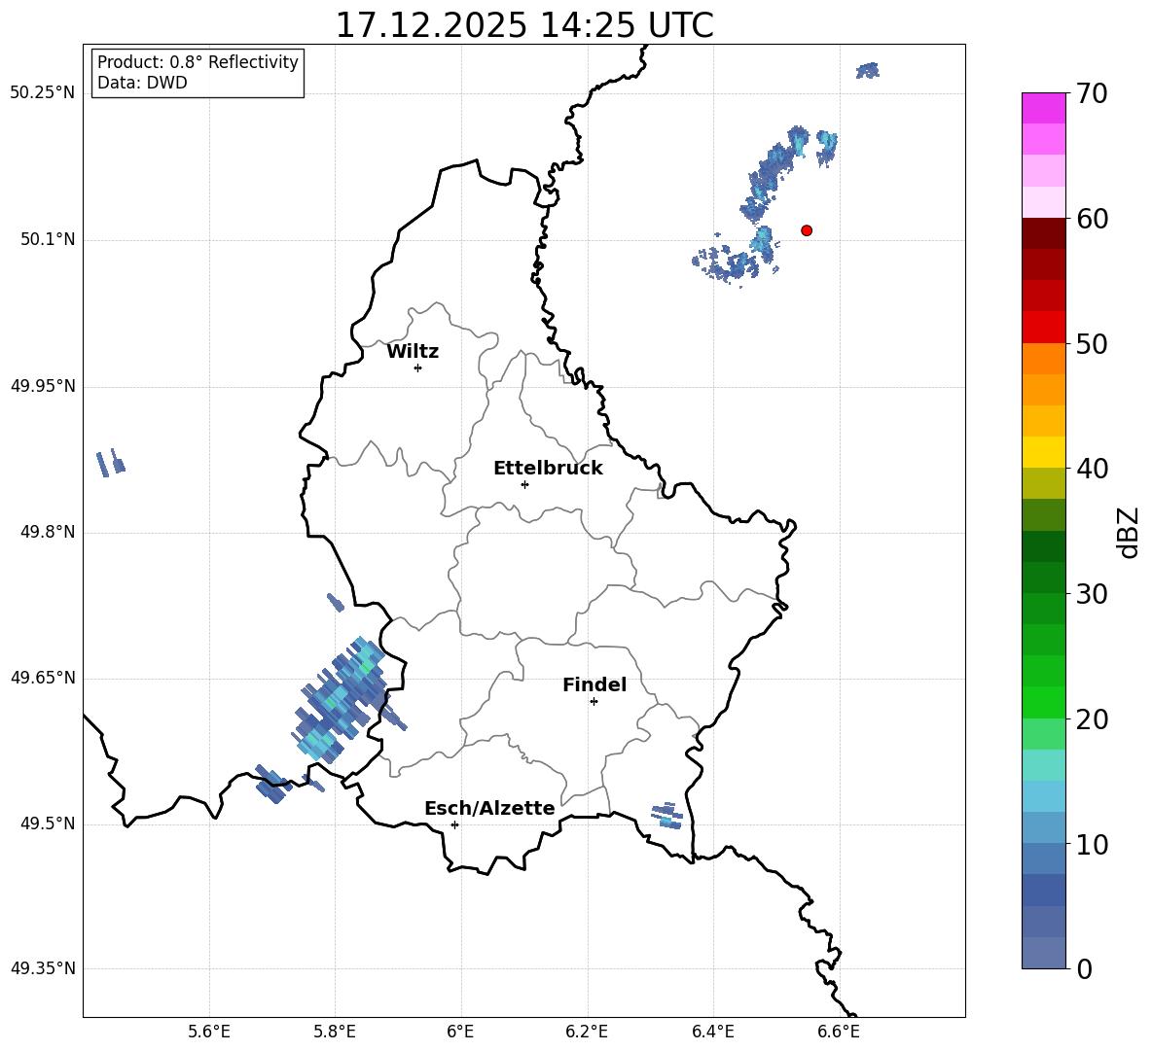Pick the yellow colorbar segment above 40
Viewport: 1152px width, 1051px height.
[1043, 452]
